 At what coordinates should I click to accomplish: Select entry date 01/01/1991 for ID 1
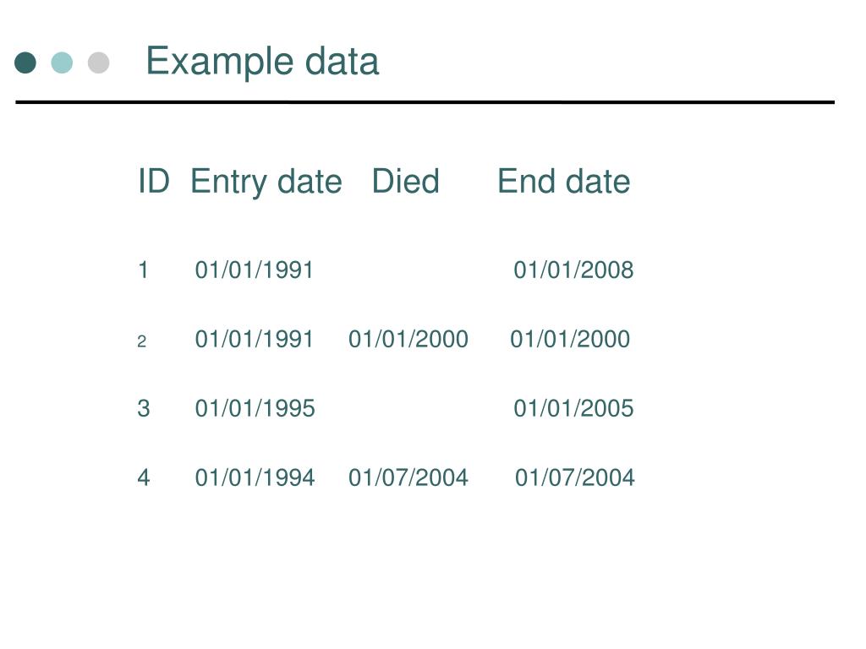[x=254, y=270]
